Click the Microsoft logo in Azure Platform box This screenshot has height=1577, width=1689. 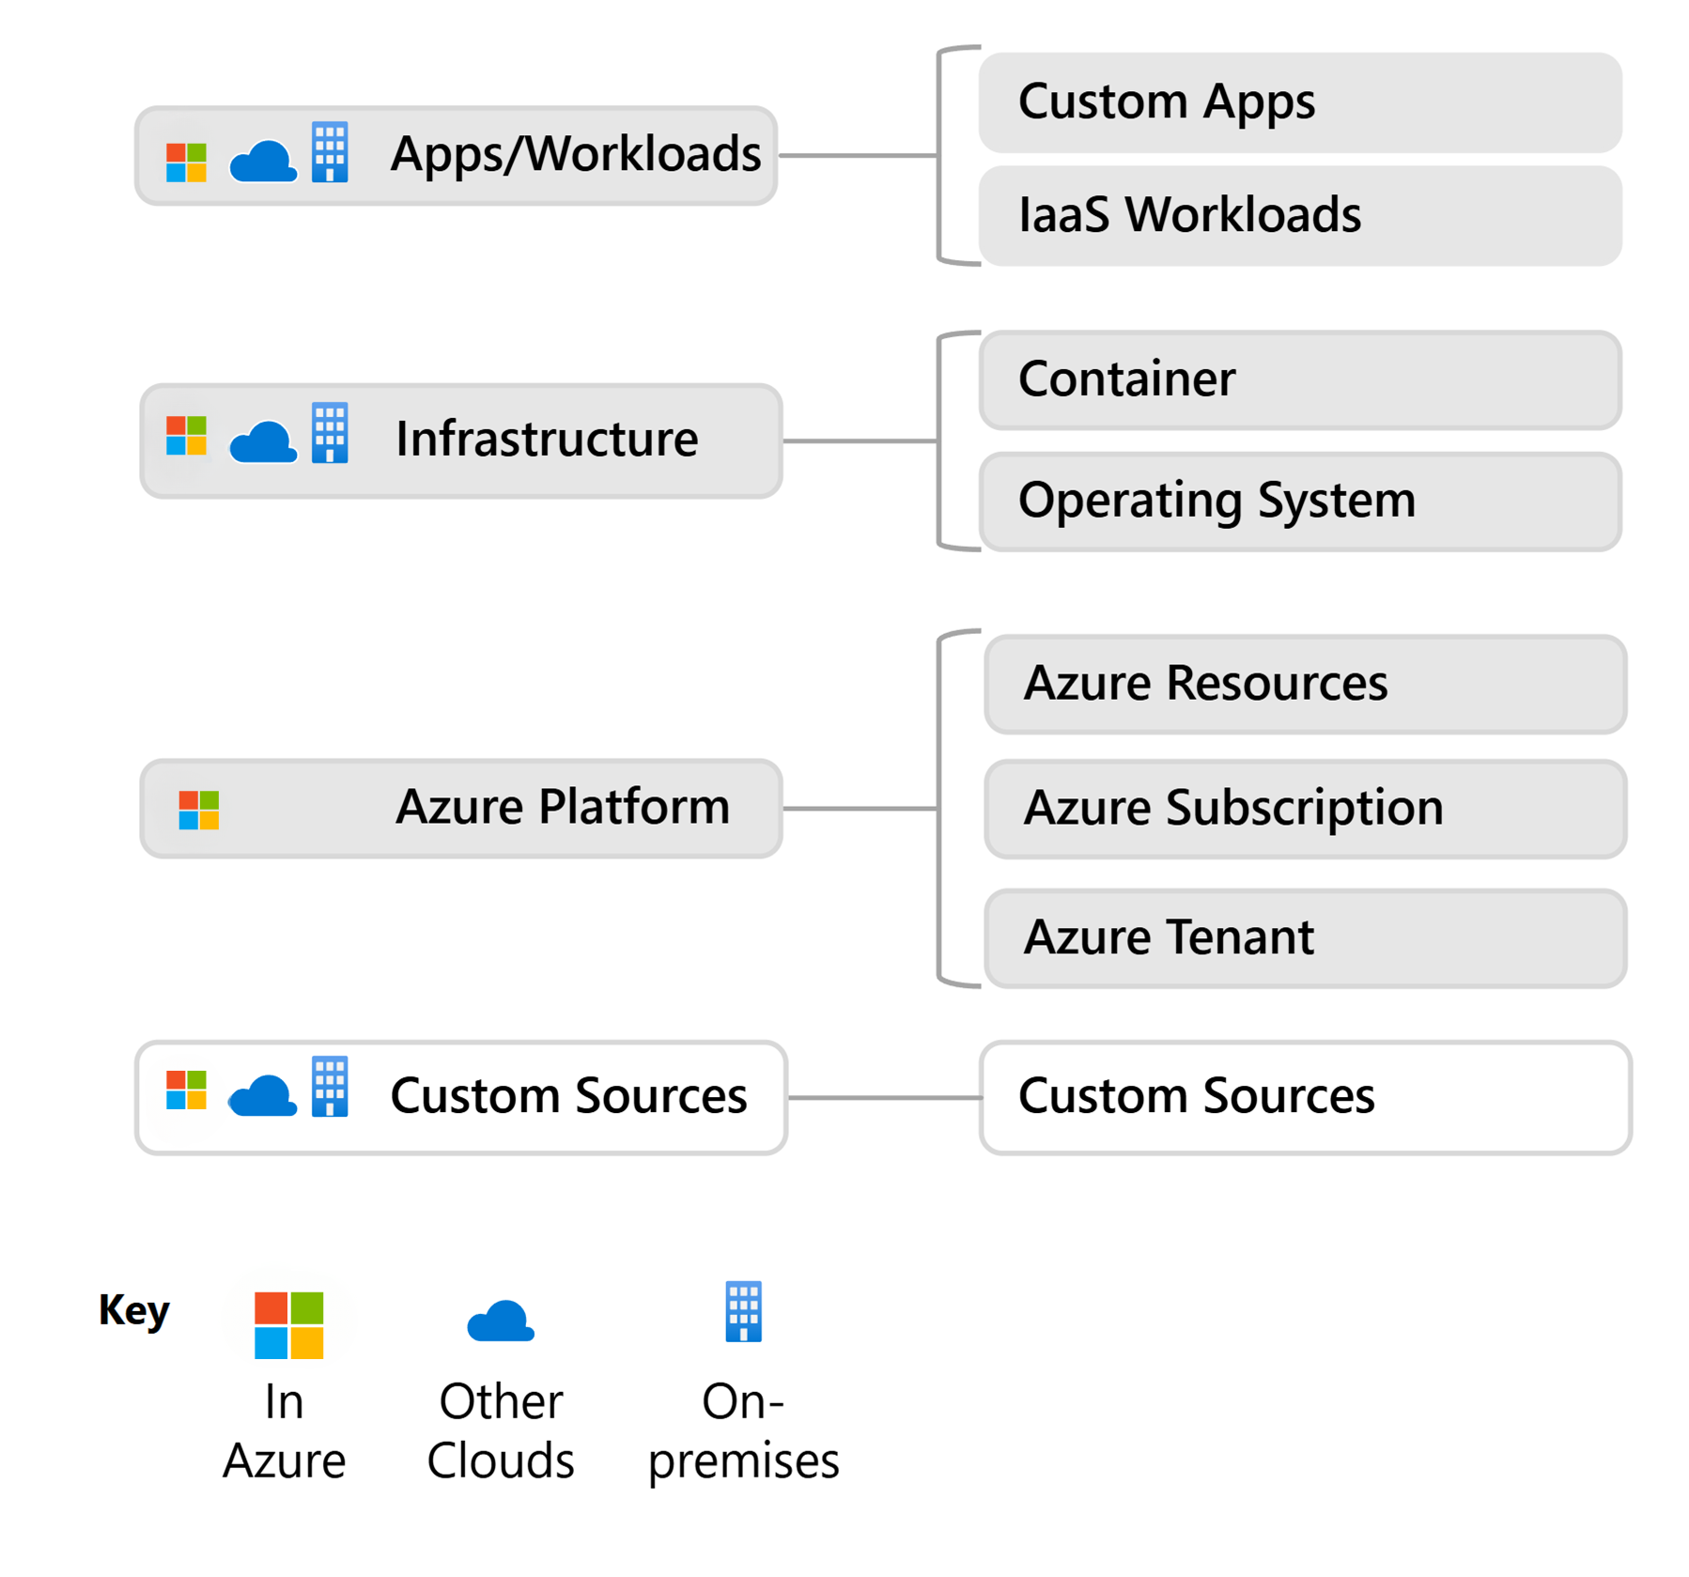pyautogui.click(x=198, y=810)
